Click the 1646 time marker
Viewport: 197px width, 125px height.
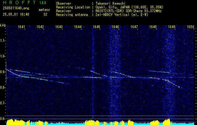(115, 27)
